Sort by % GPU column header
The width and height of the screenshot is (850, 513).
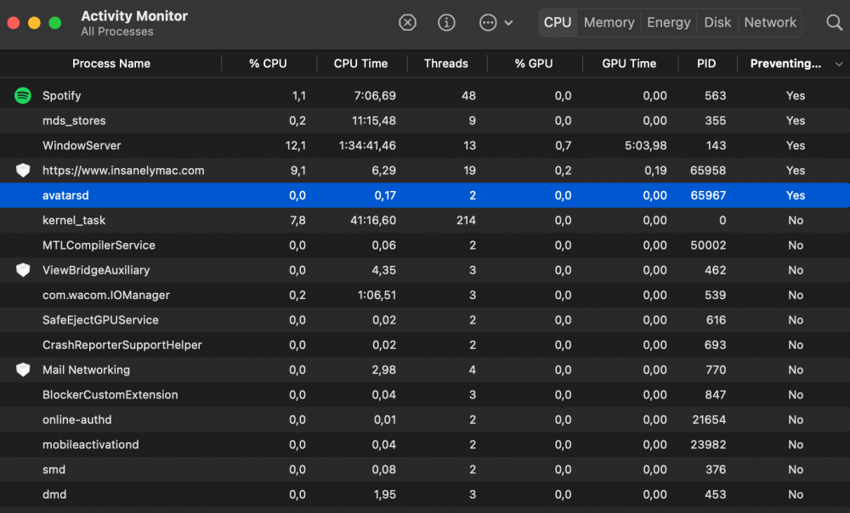pyautogui.click(x=534, y=64)
